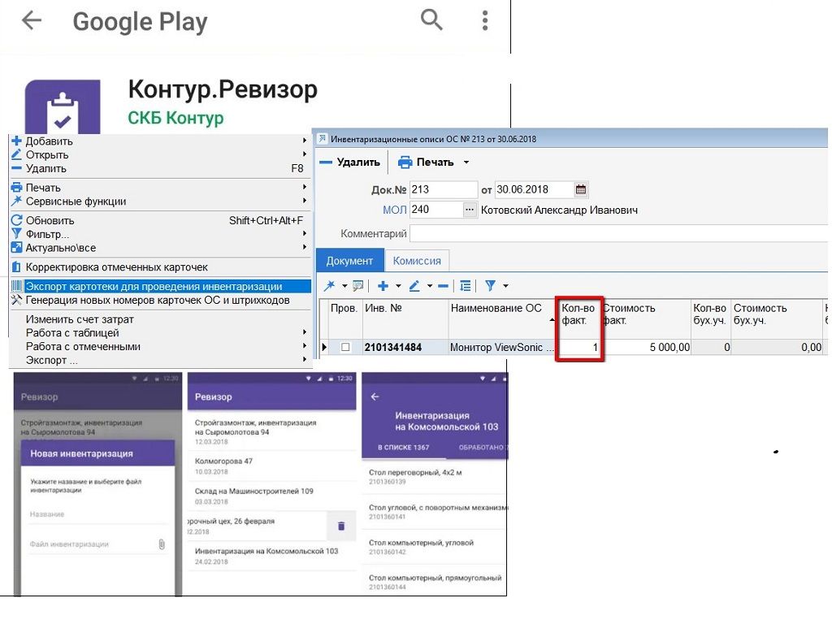832x624 pixels.
Task: Open Google Play search magnifier
Action: point(431,20)
